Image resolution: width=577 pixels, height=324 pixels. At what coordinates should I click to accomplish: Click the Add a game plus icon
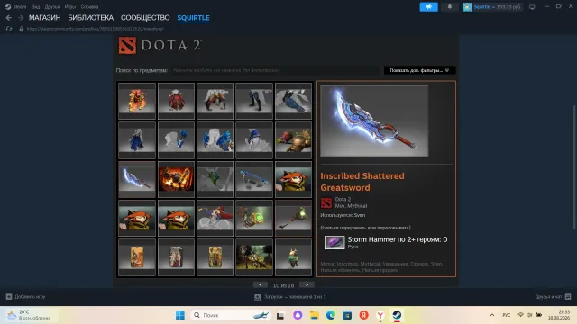(9, 296)
